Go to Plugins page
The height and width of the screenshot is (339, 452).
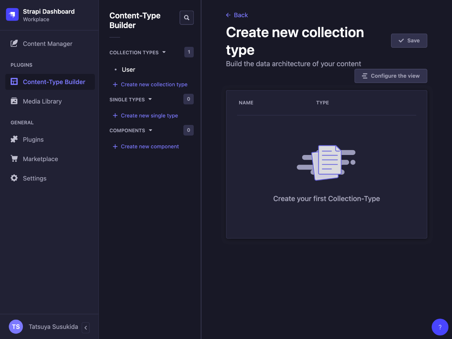pyautogui.click(x=50, y=139)
